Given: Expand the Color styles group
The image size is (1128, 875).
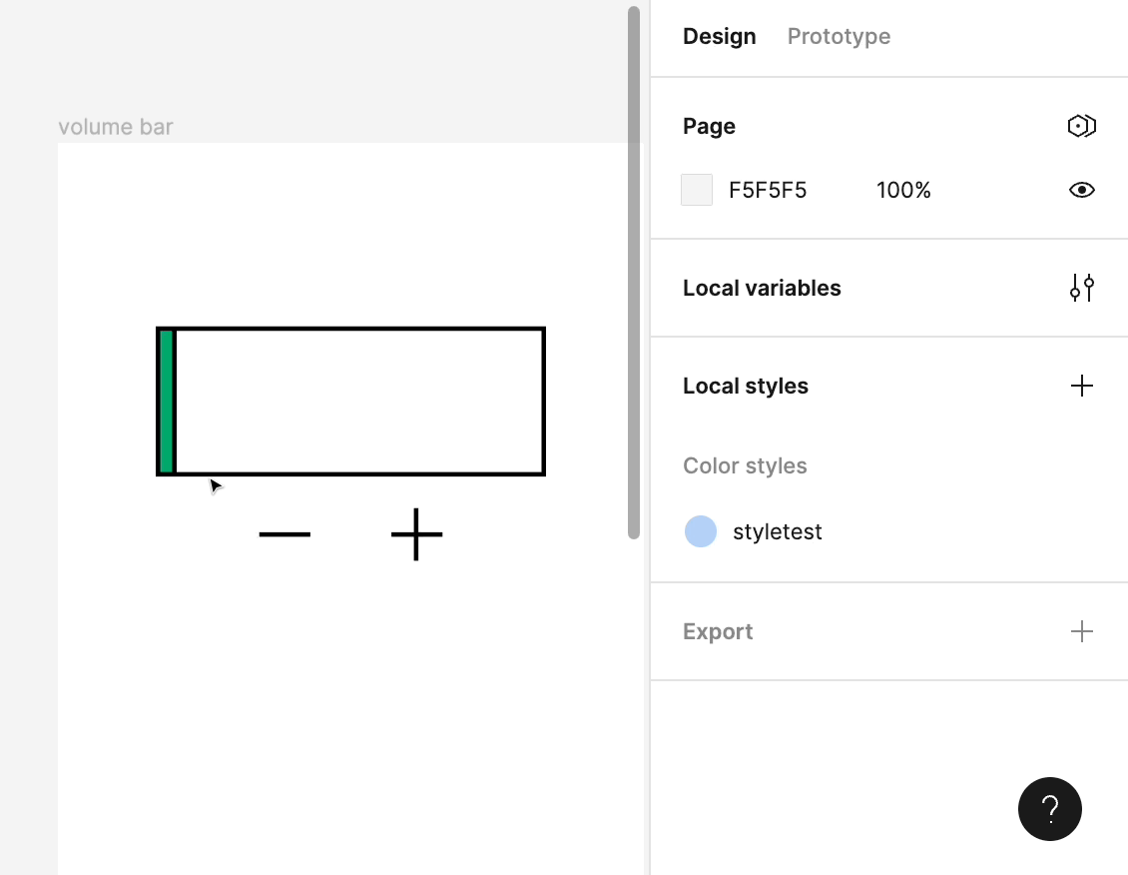Looking at the screenshot, I should (x=745, y=465).
